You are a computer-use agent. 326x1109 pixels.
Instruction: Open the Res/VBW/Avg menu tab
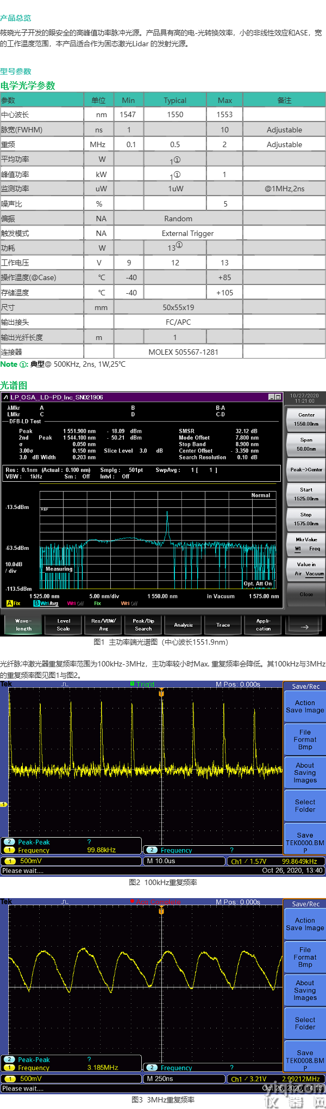(103, 625)
